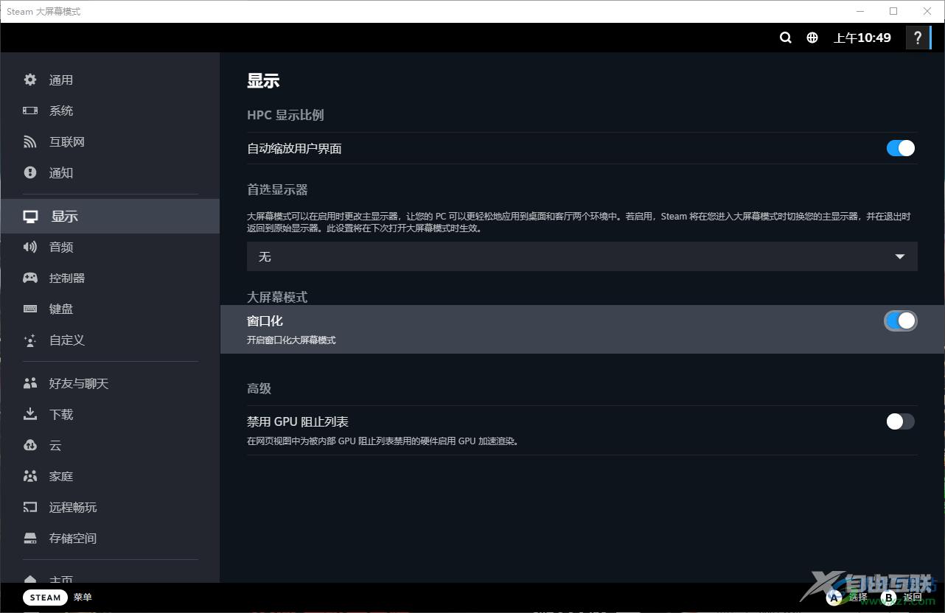Click the sparkle icon beside 自定义
This screenshot has width=945, height=613.
[30, 340]
